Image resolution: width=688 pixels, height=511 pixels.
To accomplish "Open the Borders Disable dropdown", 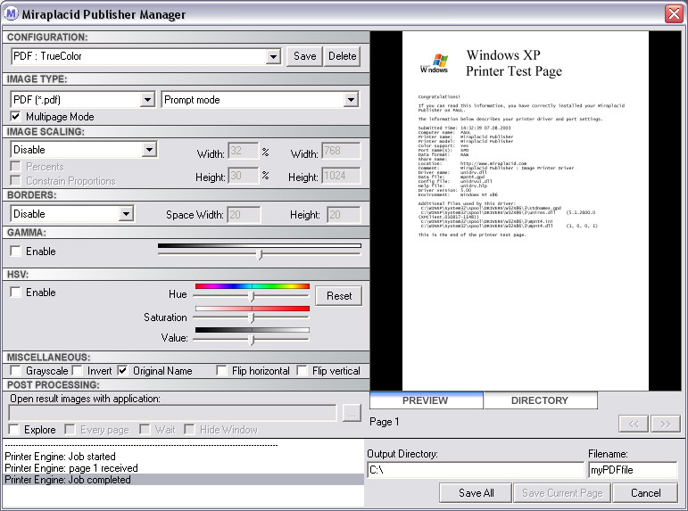I will pyautogui.click(x=126, y=214).
